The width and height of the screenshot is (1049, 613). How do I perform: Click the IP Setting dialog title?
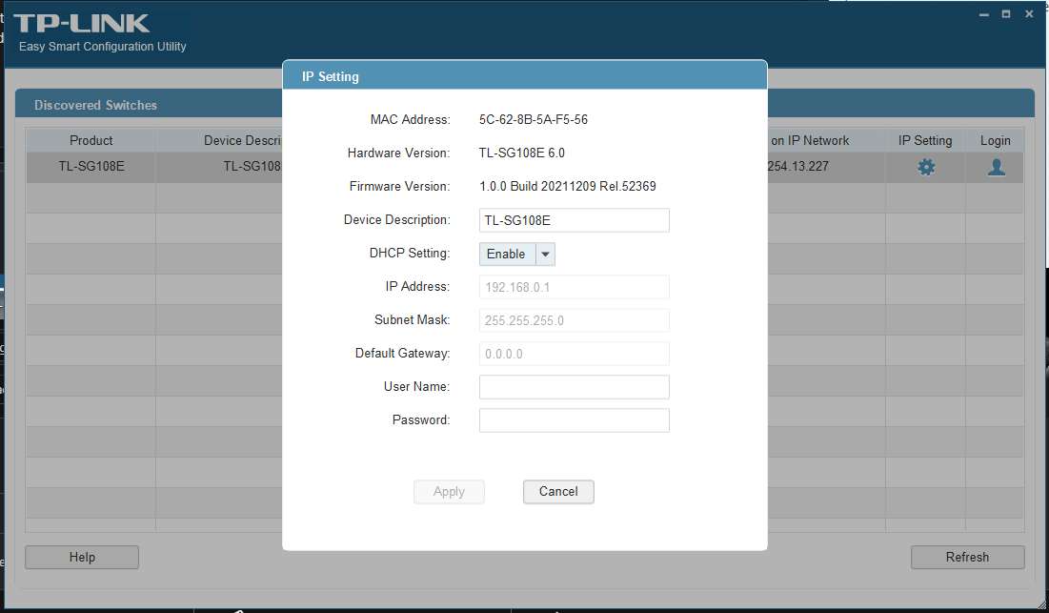331,77
